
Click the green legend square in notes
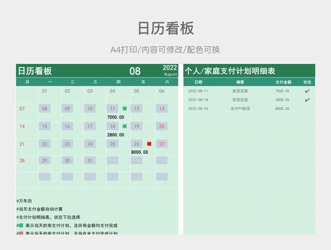tap(21, 226)
